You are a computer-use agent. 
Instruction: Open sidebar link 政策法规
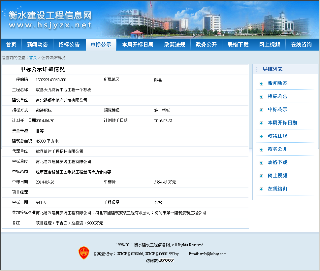tap(277, 136)
